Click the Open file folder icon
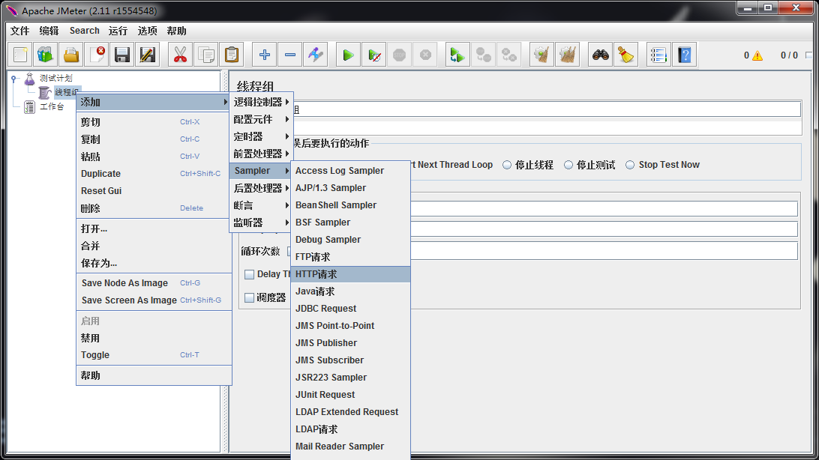Image resolution: width=819 pixels, height=460 pixels. [x=71, y=55]
